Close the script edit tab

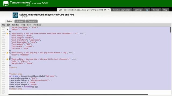coord(108,10)
